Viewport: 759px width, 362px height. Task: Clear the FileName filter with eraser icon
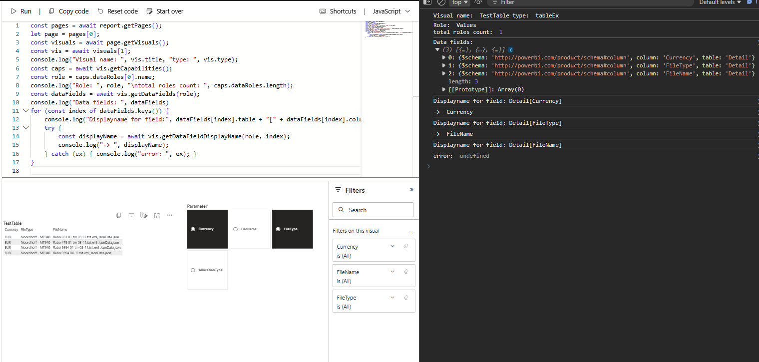[405, 272]
